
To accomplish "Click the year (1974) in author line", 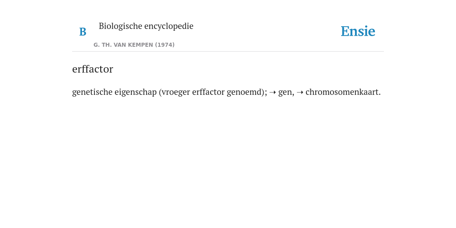I will point(165,45).
